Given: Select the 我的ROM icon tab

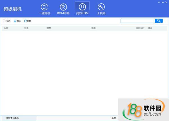Looking at the screenshot, I should [x=82, y=9].
